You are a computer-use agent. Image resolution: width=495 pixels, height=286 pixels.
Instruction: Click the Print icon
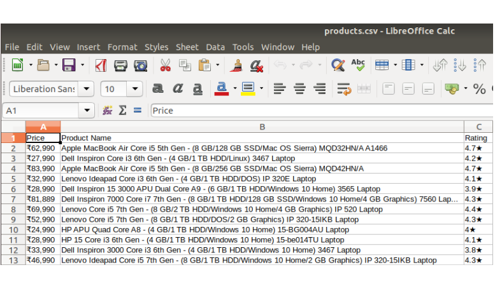[120, 65]
